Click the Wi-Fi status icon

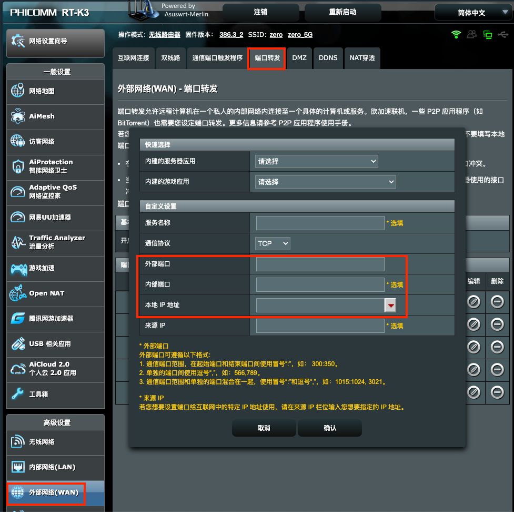pyautogui.click(x=456, y=34)
